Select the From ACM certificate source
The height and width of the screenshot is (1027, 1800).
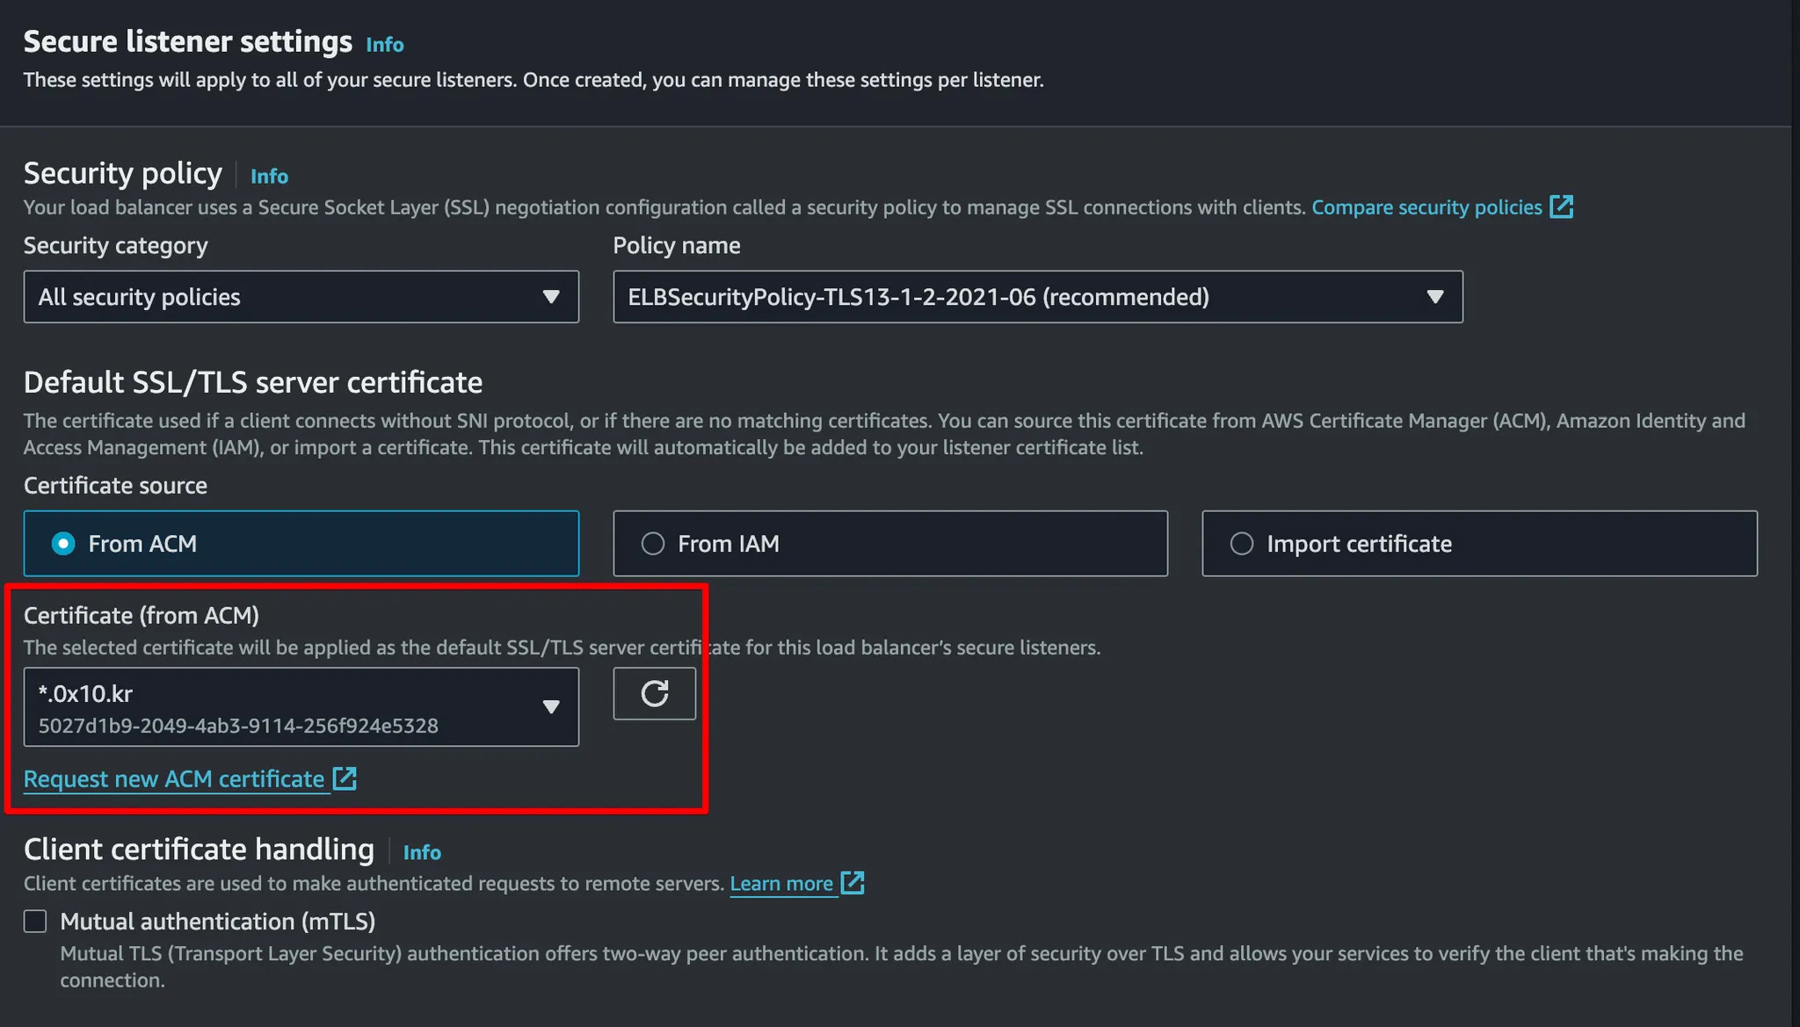63,544
